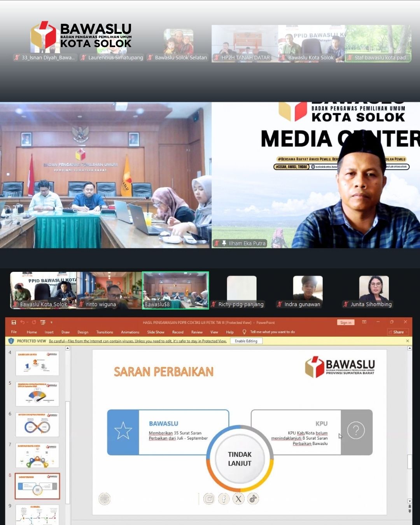The width and height of the screenshot is (420, 525).
Task: Click the TINDAK LANJUT circle on slide
Action: pyautogui.click(x=240, y=459)
